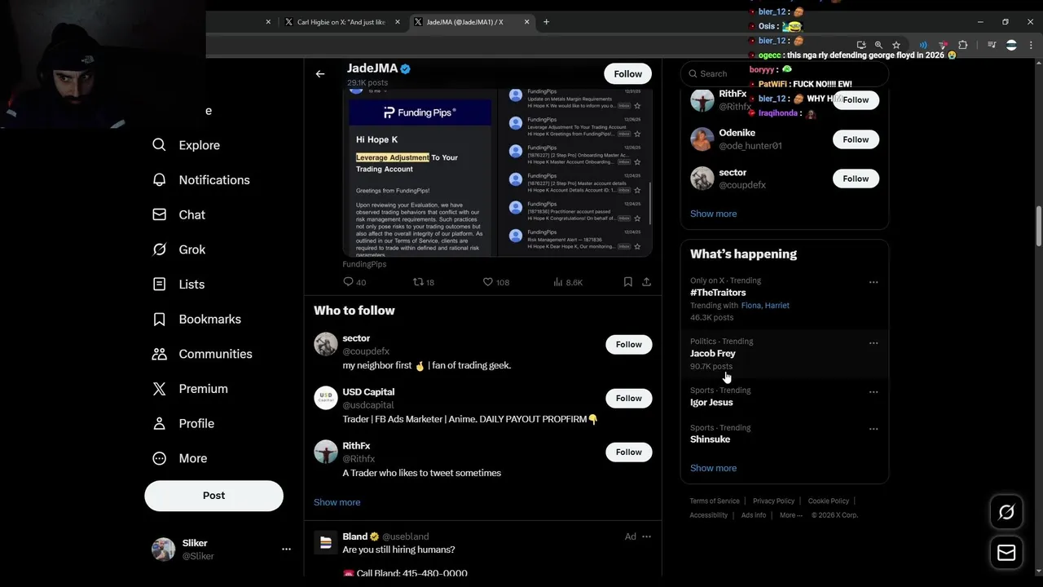Open Lists from the sidebar
The height and width of the screenshot is (587, 1043).
[178, 285]
